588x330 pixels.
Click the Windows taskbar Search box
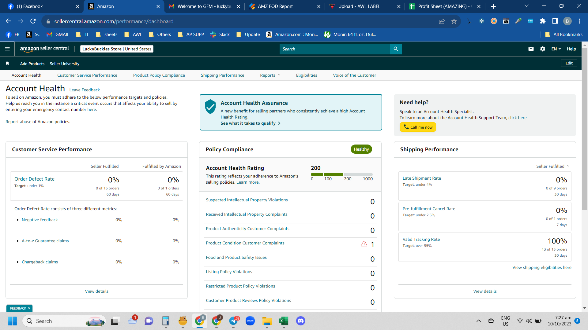64,321
